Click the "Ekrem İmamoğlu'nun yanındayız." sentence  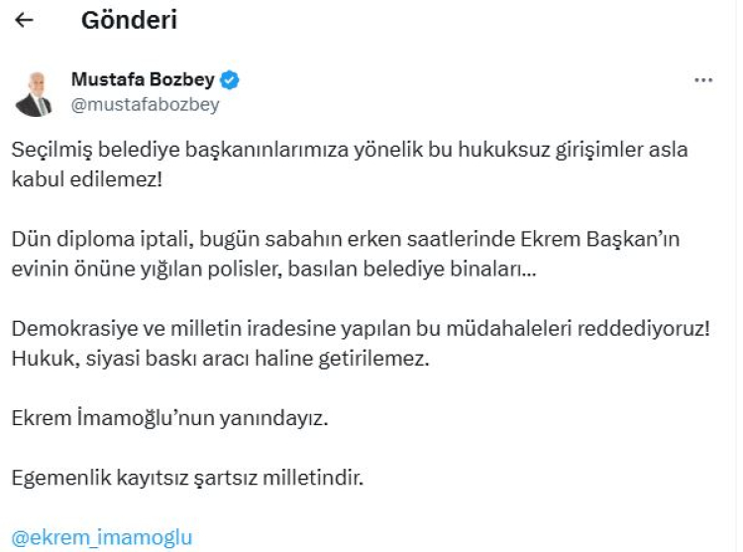tap(168, 418)
